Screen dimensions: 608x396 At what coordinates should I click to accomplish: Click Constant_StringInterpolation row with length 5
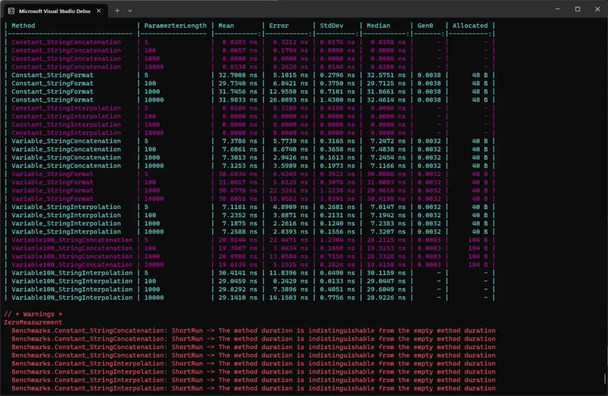[x=249, y=108]
